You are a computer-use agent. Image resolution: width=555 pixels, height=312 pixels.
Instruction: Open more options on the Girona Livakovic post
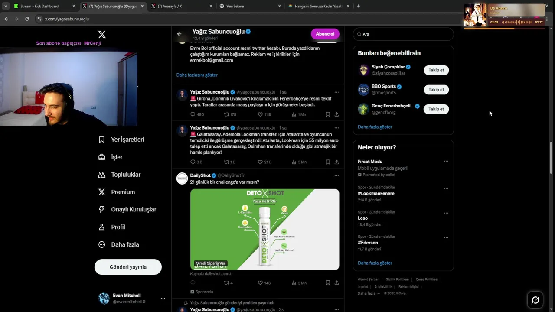tap(336, 92)
